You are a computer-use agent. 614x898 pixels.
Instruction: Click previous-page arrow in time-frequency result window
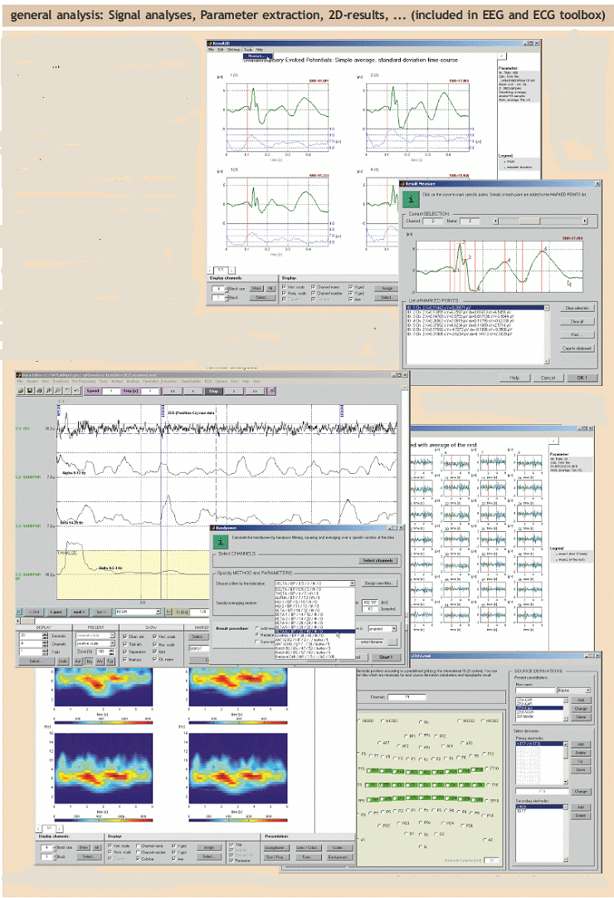pos(38,829)
